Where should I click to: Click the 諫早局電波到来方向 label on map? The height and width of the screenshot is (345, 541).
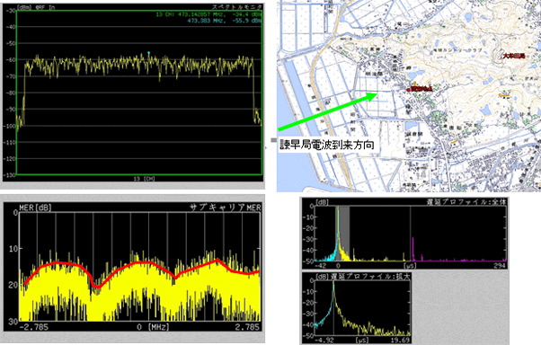tap(327, 145)
